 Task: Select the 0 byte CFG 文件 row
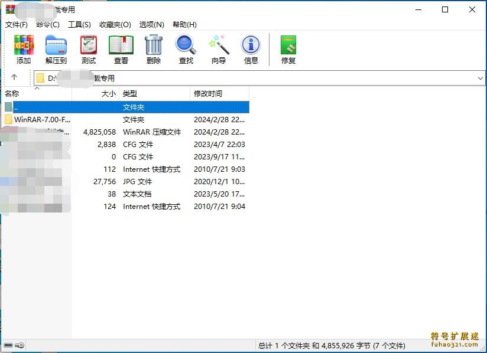(x=126, y=156)
